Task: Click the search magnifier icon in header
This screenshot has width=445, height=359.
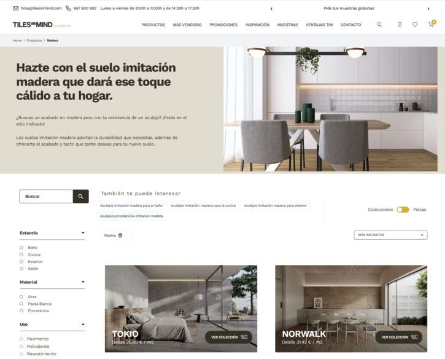Action: (379, 25)
